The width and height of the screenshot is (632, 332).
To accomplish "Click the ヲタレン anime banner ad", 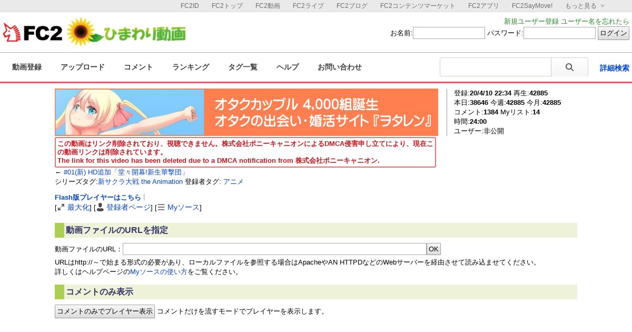I will pos(246,112).
